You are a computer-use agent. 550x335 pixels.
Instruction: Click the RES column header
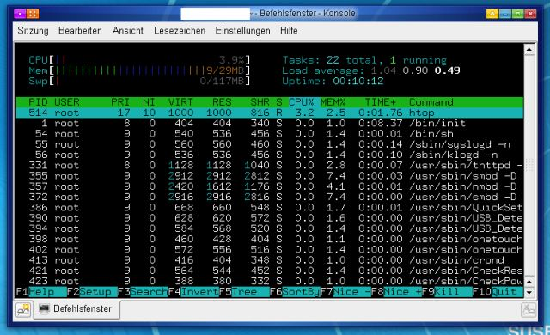(222, 102)
